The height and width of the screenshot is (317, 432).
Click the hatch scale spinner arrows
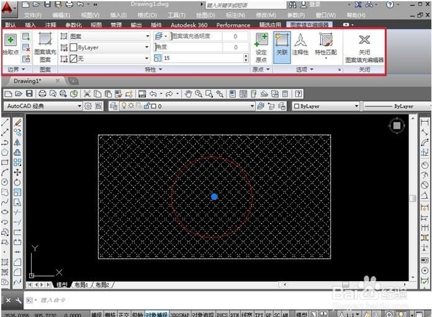click(x=246, y=58)
